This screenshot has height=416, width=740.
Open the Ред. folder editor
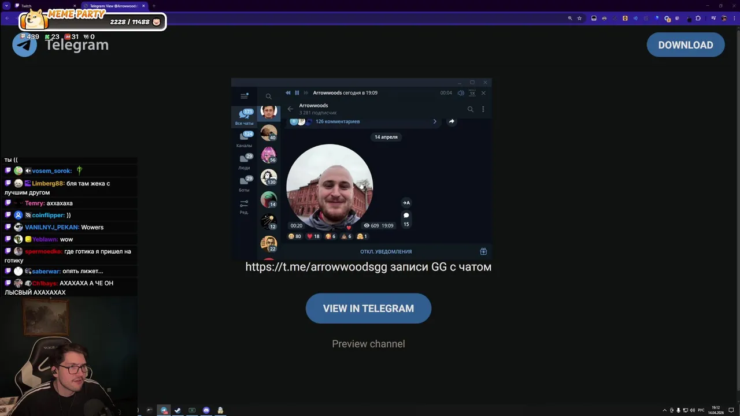tap(244, 207)
